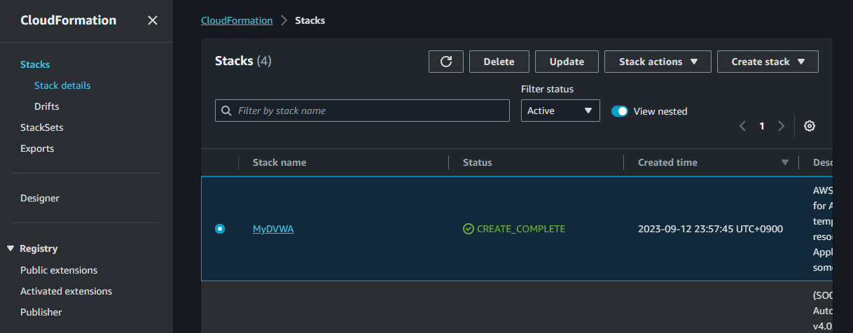This screenshot has width=853, height=333.
Task: Open Activated extensions in the sidebar
Action: click(x=67, y=291)
